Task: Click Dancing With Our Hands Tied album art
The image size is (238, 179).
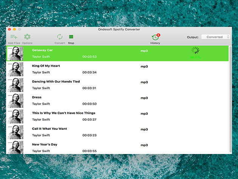Action: (15, 85)
